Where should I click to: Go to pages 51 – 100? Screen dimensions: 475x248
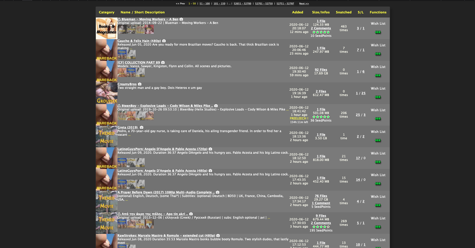point(204,3)
